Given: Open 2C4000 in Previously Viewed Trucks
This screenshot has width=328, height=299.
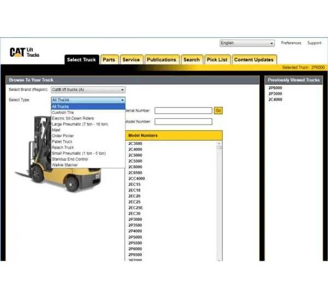Looking at the screenshot, I should (x=276, y=99).
